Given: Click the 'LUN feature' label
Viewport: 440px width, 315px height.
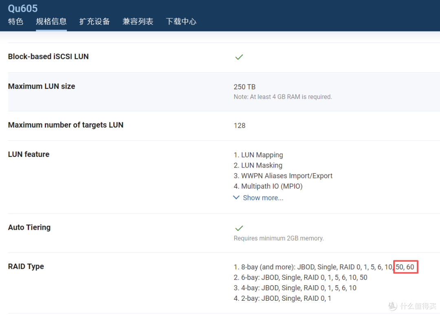Looking at the screenshot, I should (29, 154).
